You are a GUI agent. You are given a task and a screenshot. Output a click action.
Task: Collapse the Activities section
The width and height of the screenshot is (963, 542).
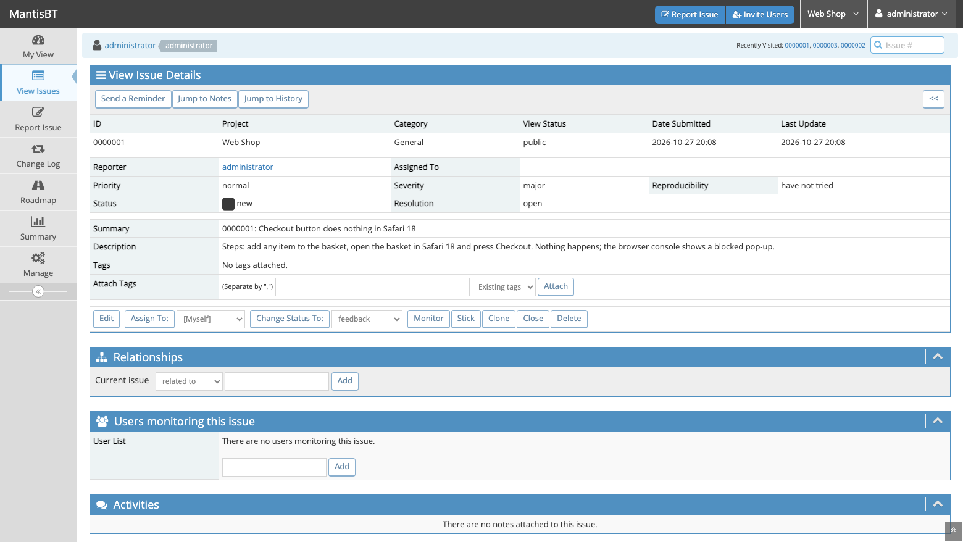click(938, 504)
